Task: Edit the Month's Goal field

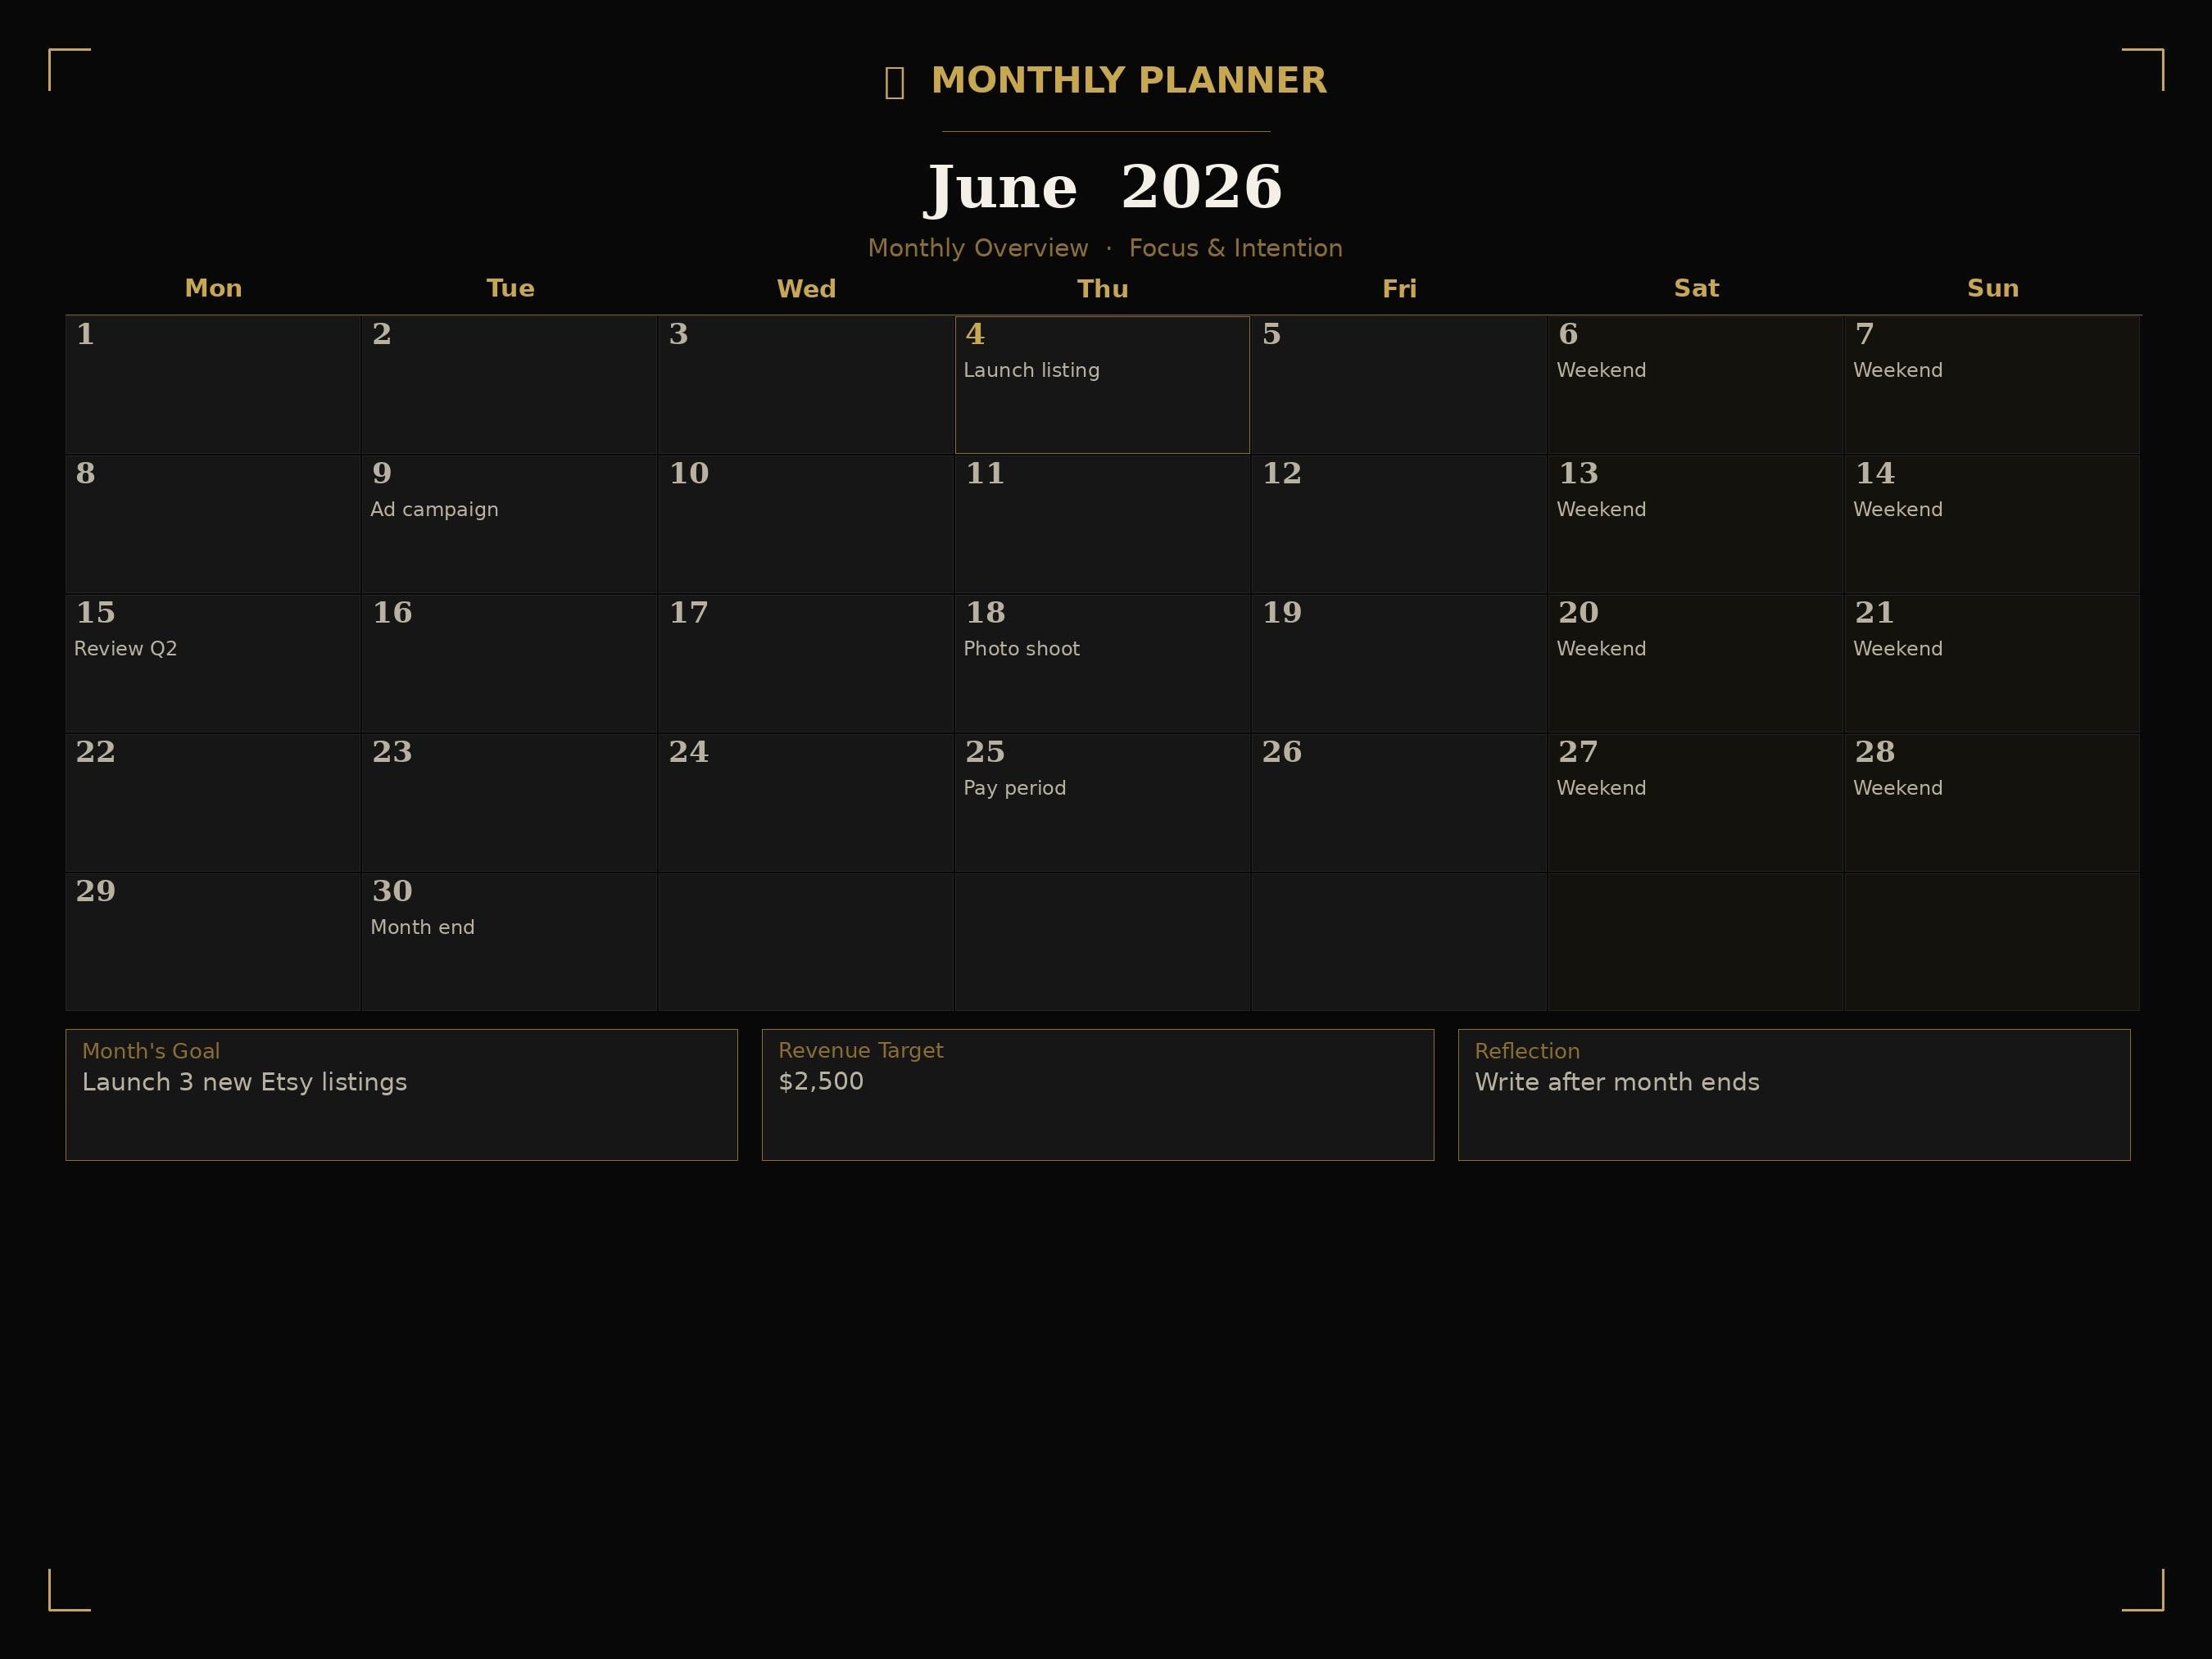Action: point(401,1095)
